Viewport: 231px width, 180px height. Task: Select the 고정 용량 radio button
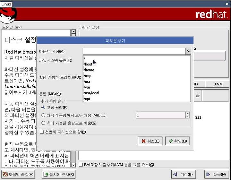pyautogui.click(x=43, y=107)
